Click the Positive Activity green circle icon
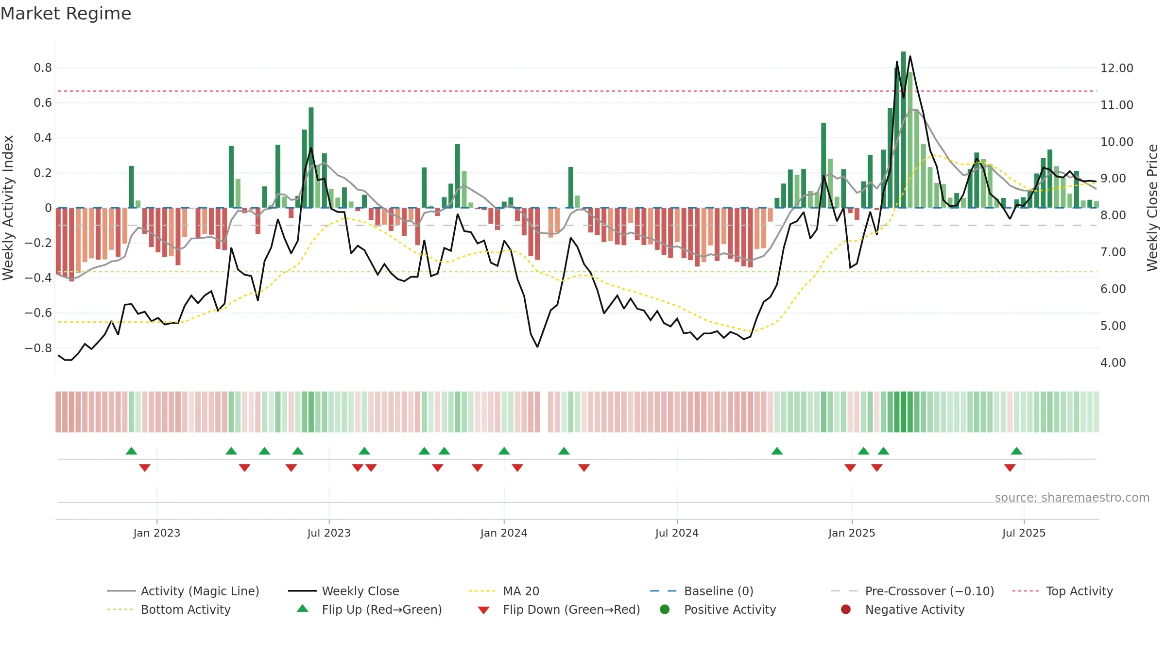1166x655 pixels. (665, 609)
